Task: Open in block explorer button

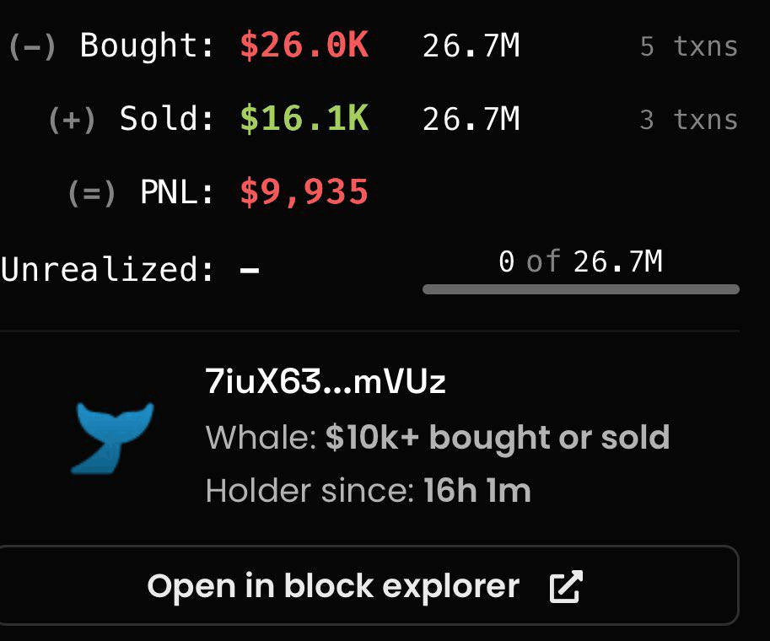Action: pyautogui.click(x=369, y=585)
